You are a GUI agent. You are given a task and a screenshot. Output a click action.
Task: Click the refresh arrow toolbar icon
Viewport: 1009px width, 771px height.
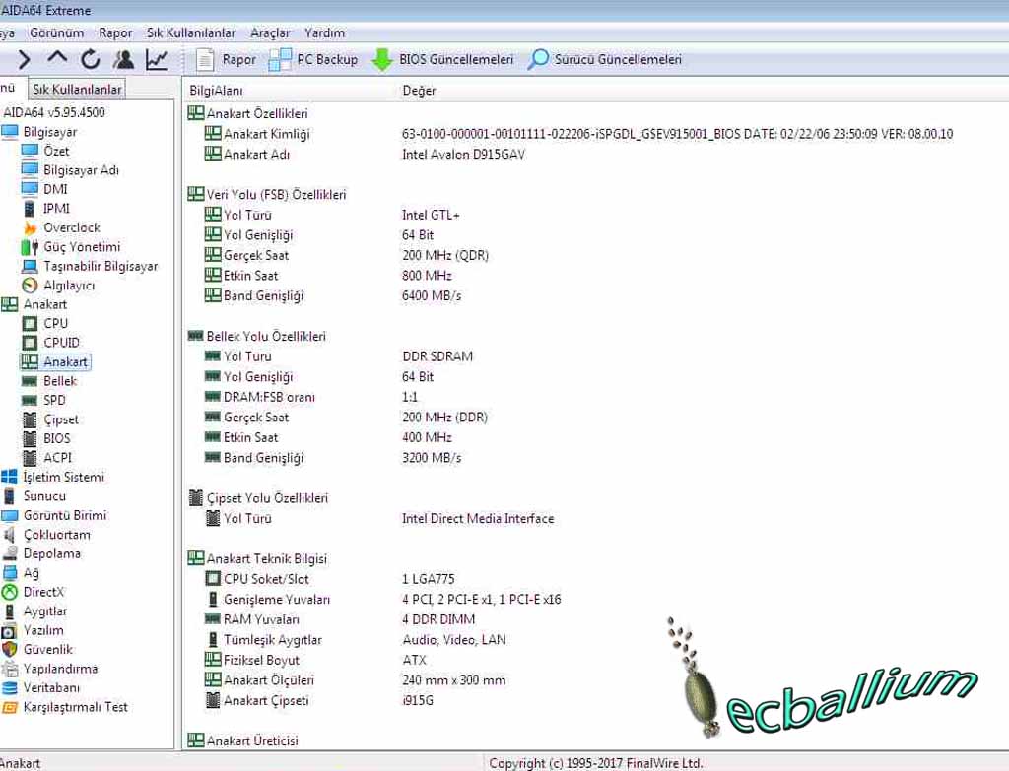point(91,60)
